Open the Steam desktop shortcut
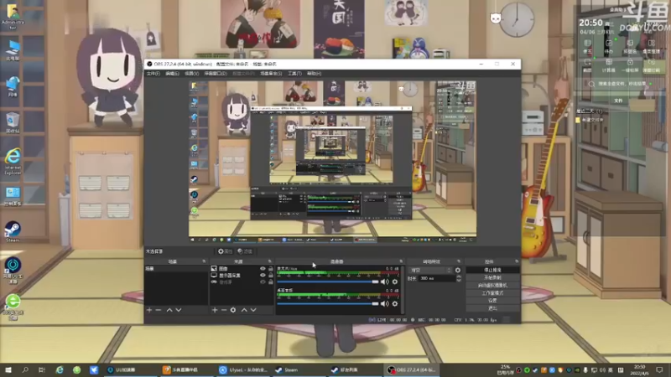 click(13, 232)
